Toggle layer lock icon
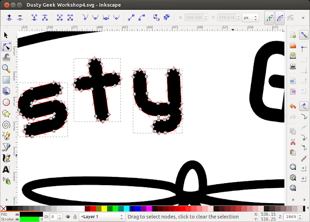The height and width of the screenshot is (222, 310). click(75, 217)
